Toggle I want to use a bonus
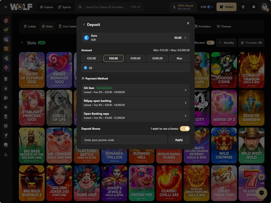The height and width of the screenshot is (203, 271). pos(185,129)
